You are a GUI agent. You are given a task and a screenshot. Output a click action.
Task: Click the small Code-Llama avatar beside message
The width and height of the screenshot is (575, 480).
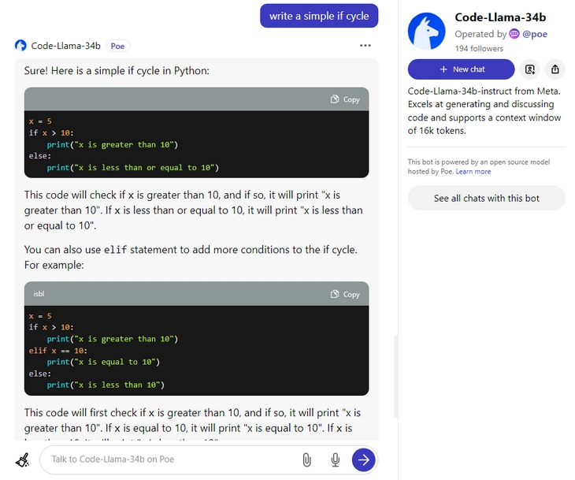click(20, 46)
